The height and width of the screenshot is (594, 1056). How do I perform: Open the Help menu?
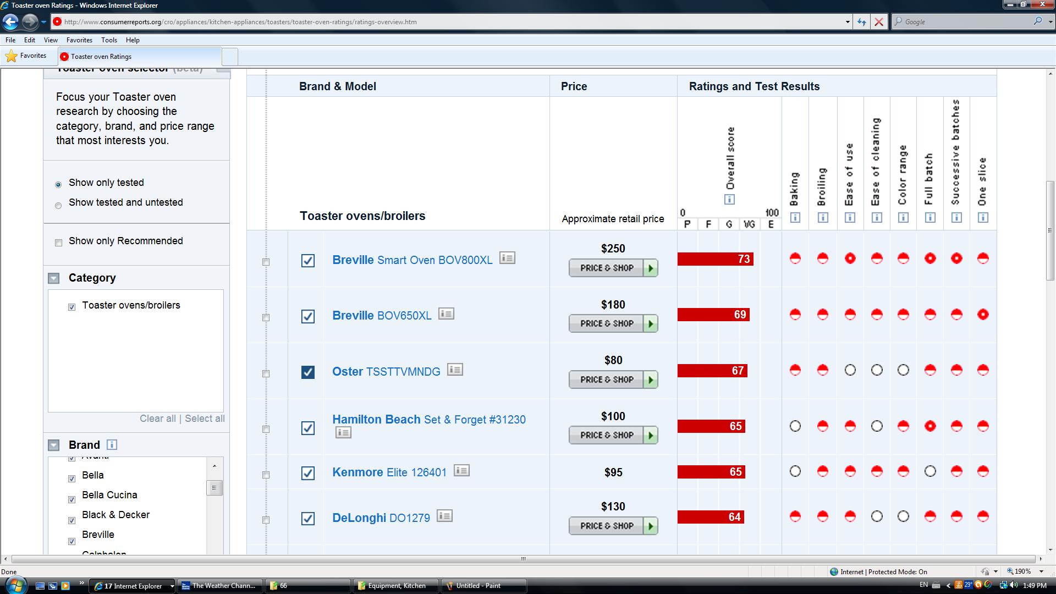point(133,40)
